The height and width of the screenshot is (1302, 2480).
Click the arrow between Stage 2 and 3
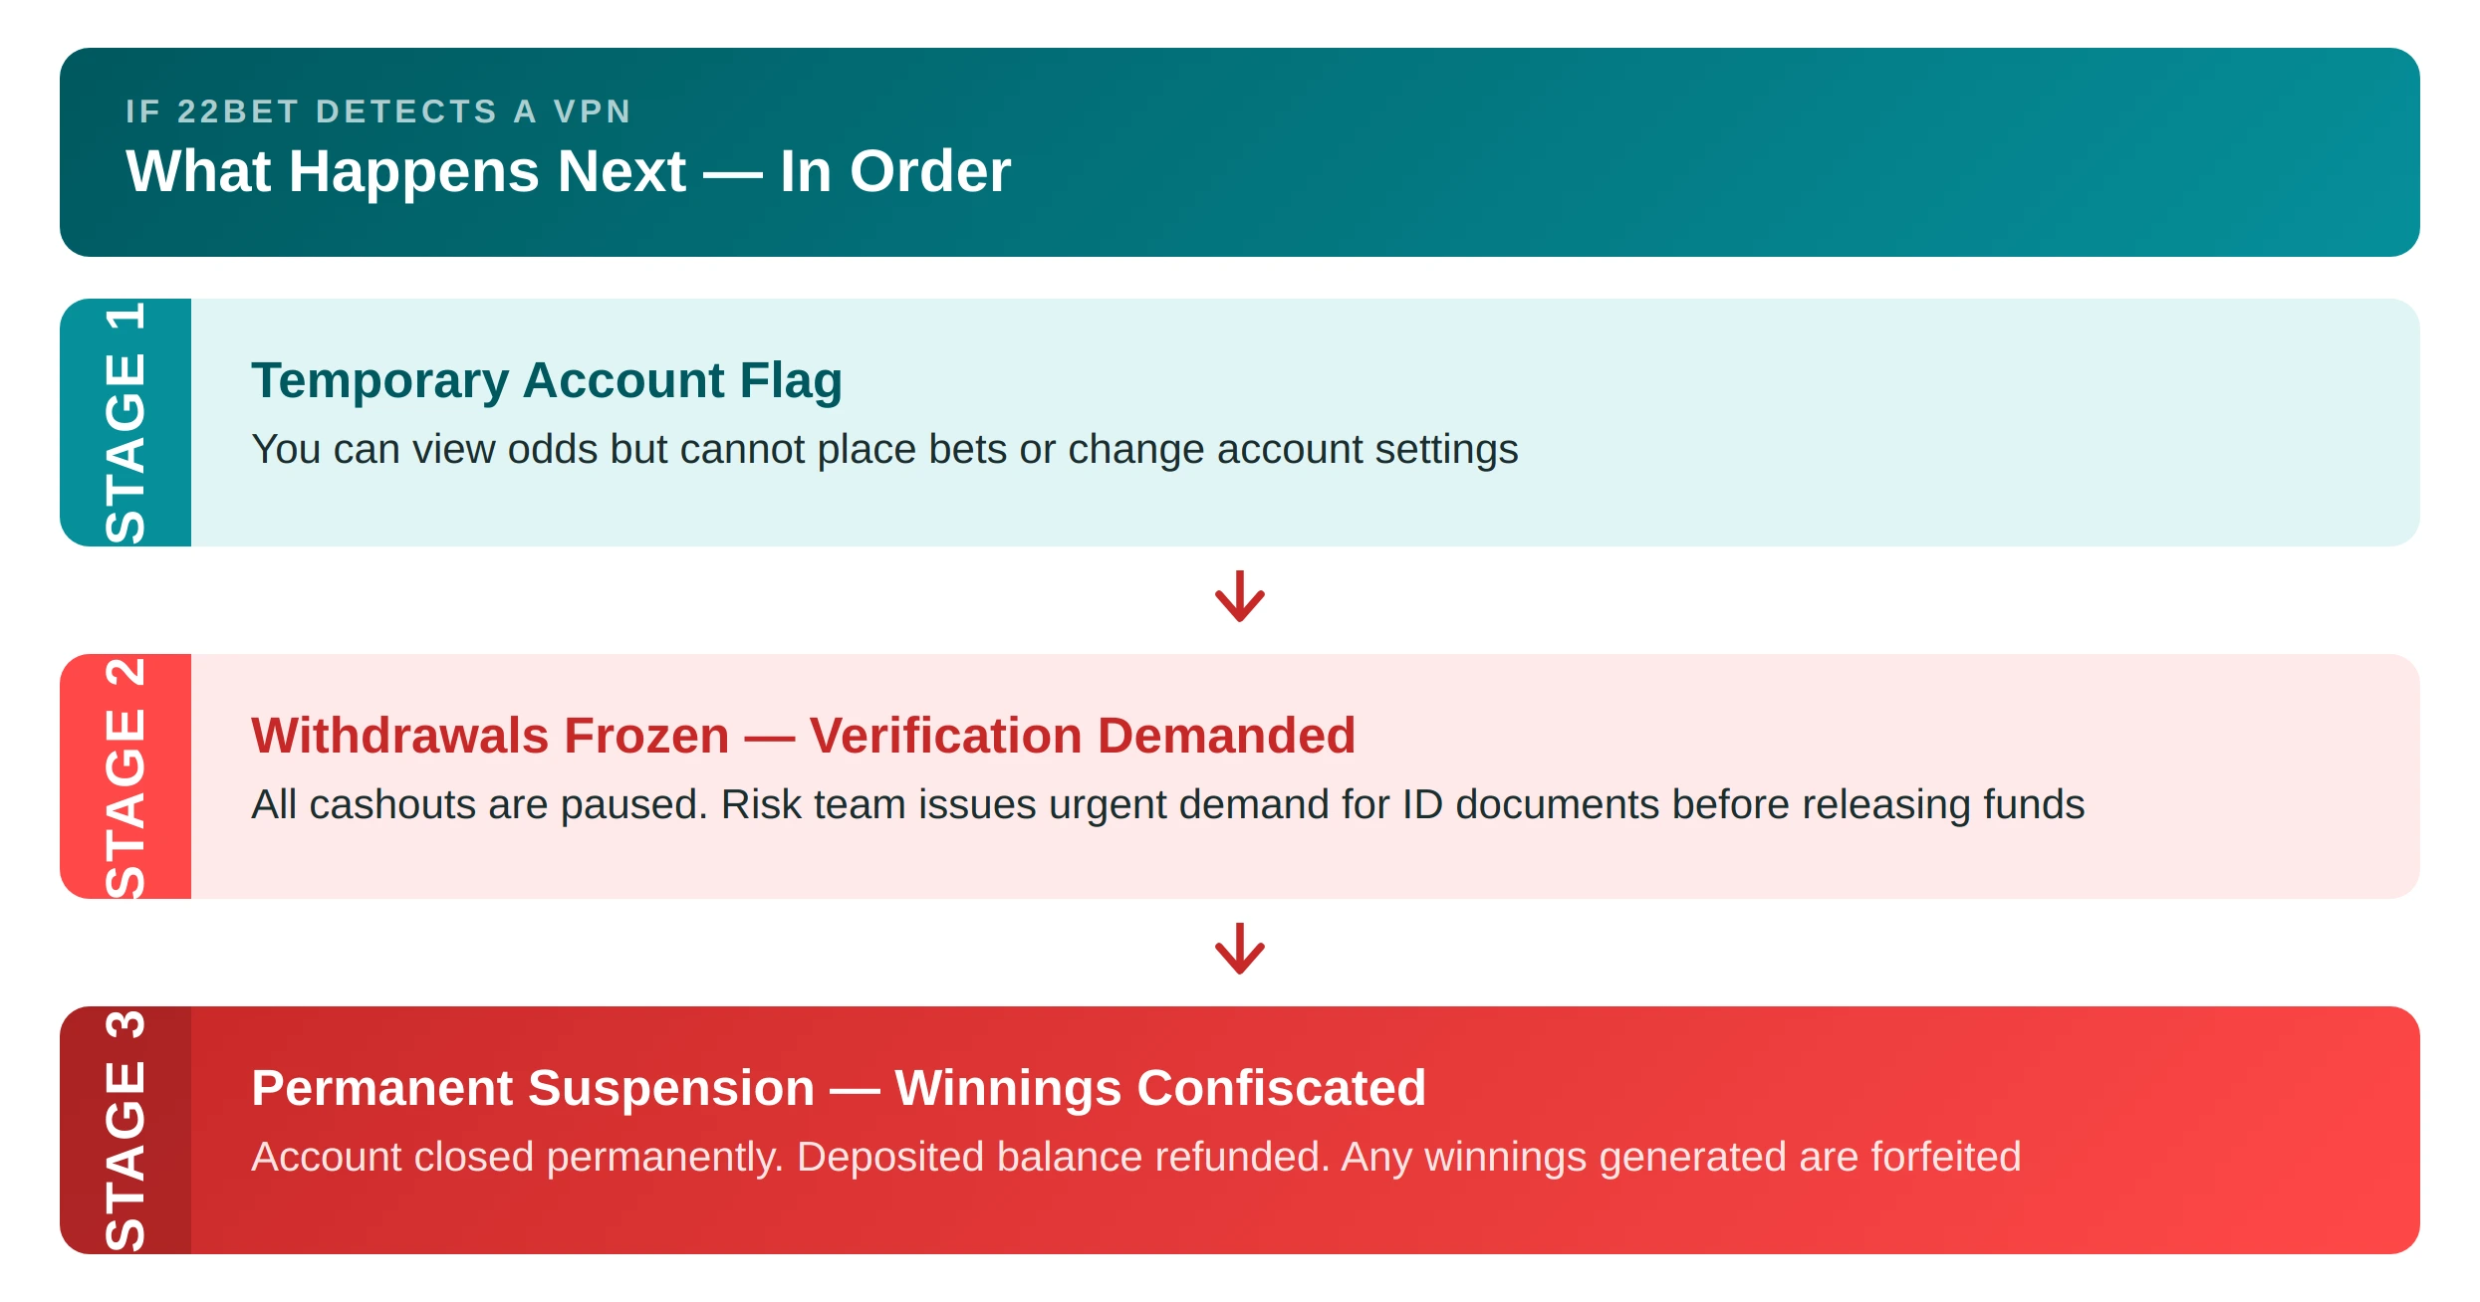coord(1239,950)
